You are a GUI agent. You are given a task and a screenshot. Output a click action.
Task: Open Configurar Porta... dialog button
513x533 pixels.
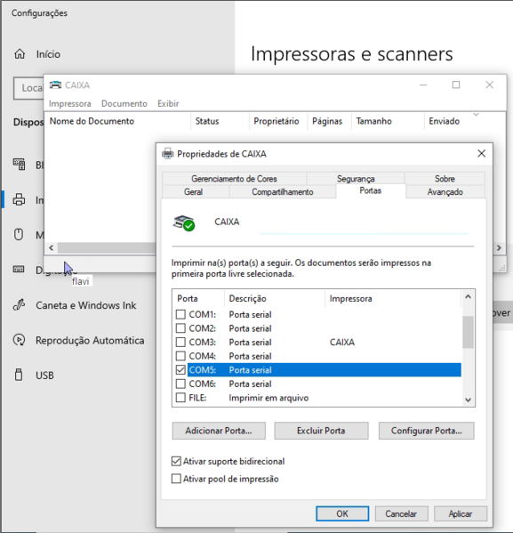coord(427,431)
